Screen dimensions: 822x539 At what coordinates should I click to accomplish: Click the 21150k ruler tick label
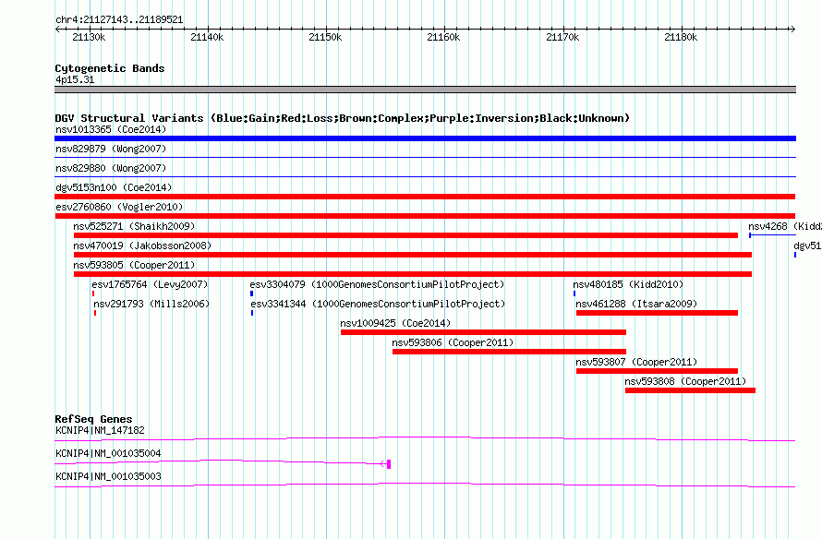click(325, 37)
